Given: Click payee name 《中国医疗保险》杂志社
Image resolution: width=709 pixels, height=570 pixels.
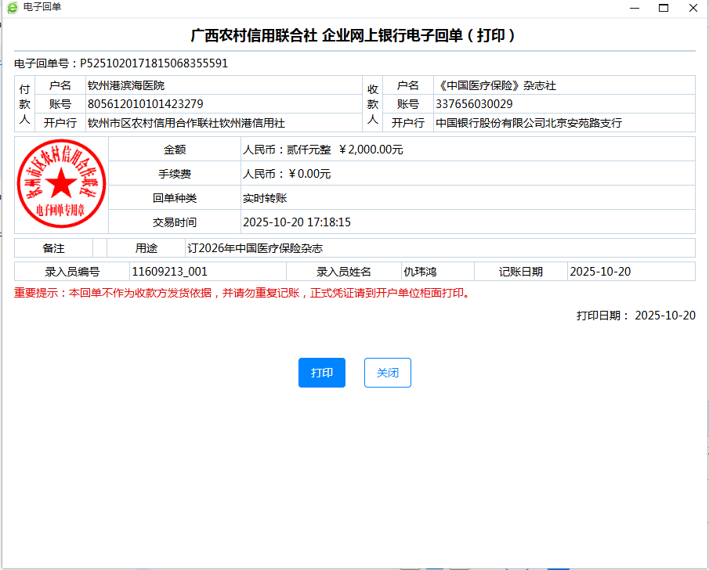Looking at the screenshot, I should click(495, 85).
